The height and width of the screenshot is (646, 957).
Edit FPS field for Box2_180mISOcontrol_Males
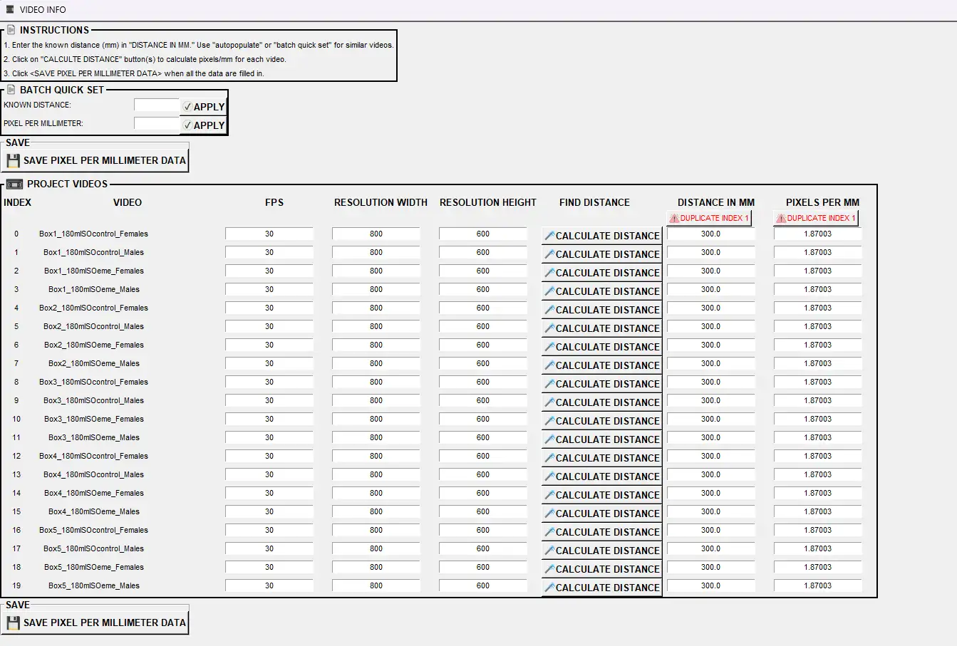269,326
